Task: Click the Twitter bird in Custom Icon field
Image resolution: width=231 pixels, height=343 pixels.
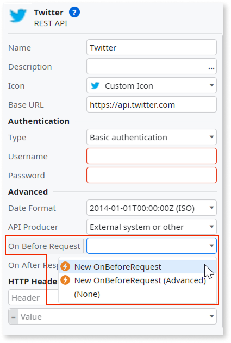Action: click(95, 85)
